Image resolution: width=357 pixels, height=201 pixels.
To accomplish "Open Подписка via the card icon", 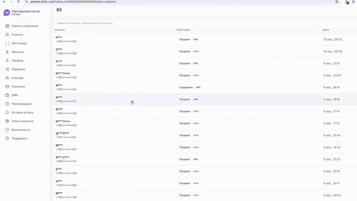I will click(x=7, y=87).
